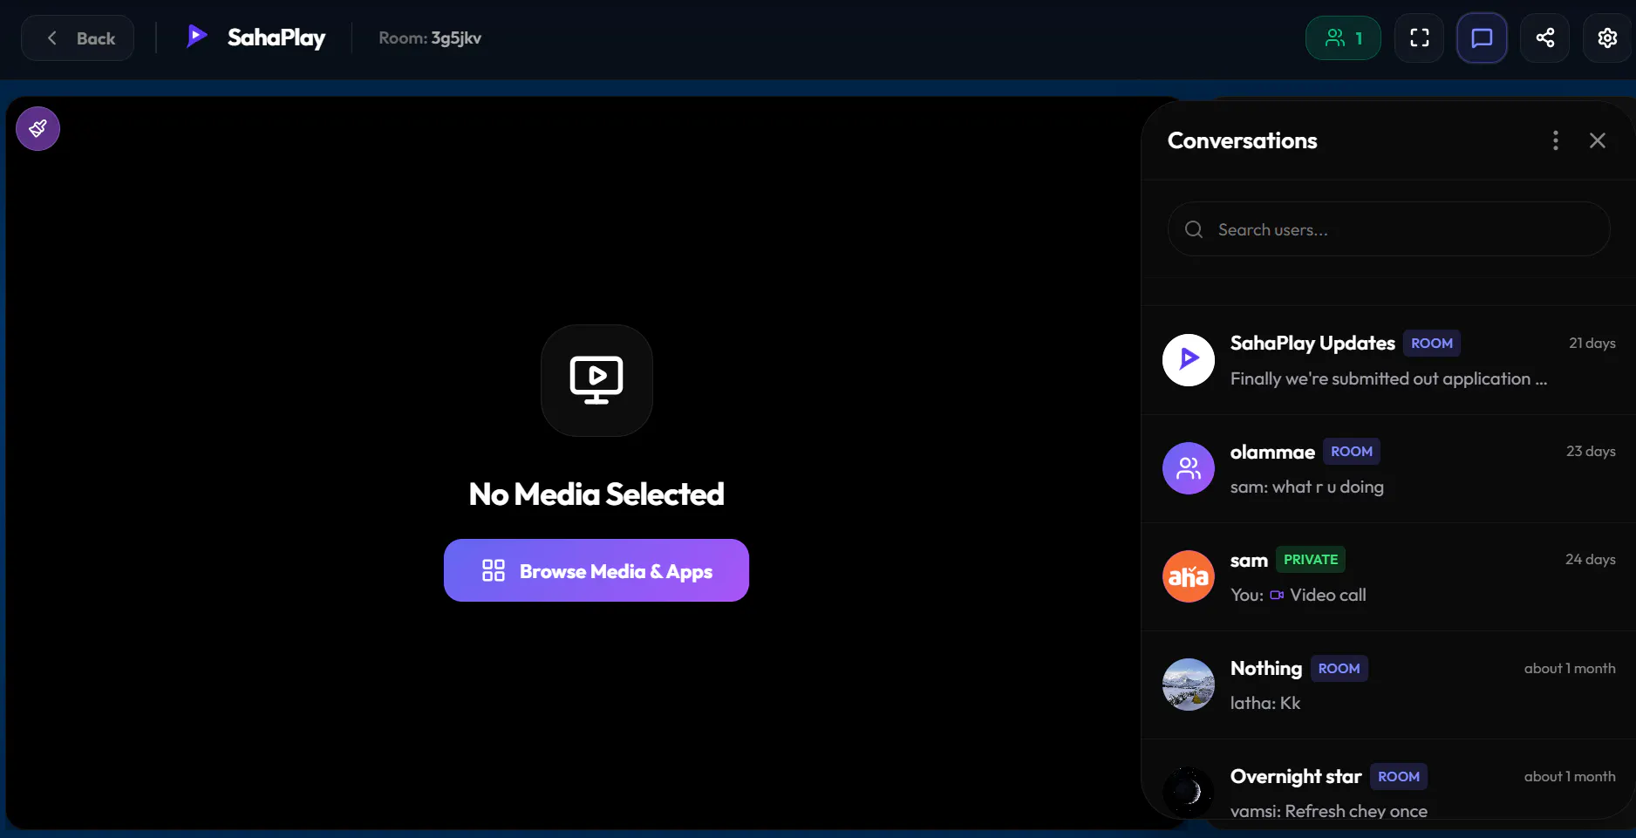Click the ROOM badge beside olammae
1636x838 pixels.
(x=1352, y=452)
